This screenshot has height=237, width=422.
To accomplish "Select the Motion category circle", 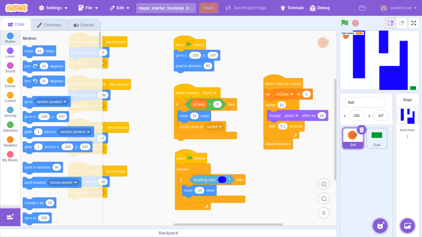I will [x=10, y=36].
